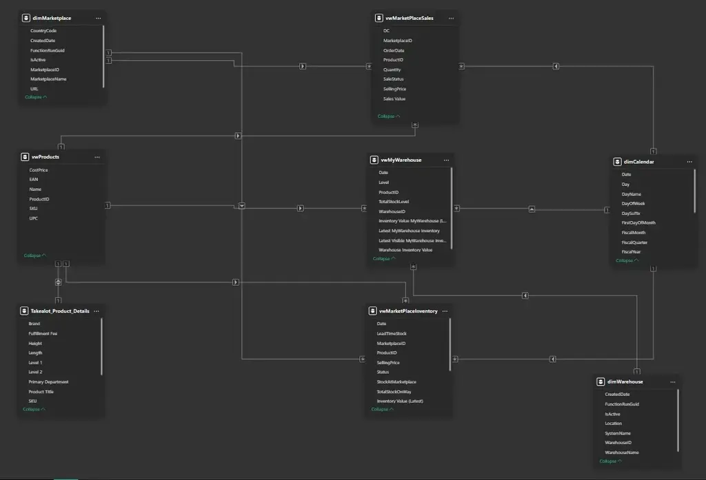This screenshot has width=706, height=480.
Task: Click the dimWarehouse table icon
Action: [x=601, y=382]
